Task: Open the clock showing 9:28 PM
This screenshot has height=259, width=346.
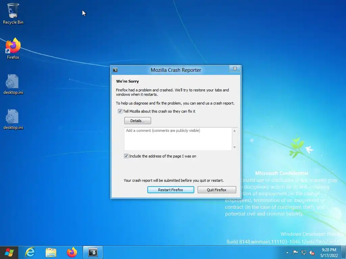Action: [x=329, y=252]
